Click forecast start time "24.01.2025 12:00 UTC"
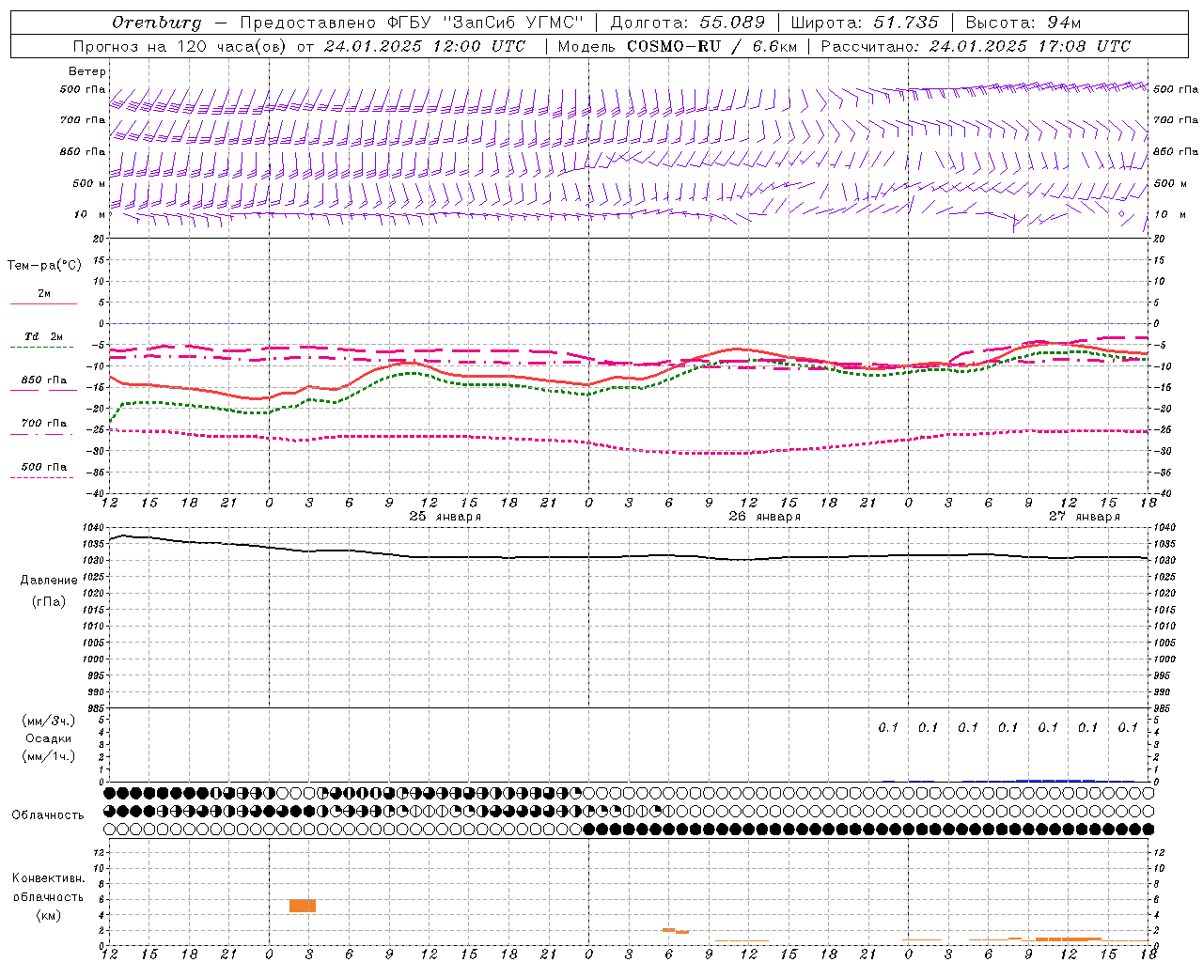1203x962 pixels. coord(425,46)
